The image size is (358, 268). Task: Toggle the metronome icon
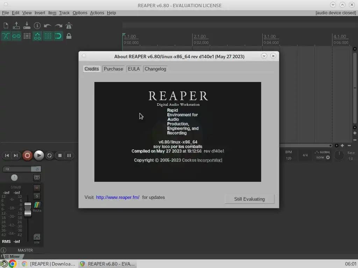[69, 25]
